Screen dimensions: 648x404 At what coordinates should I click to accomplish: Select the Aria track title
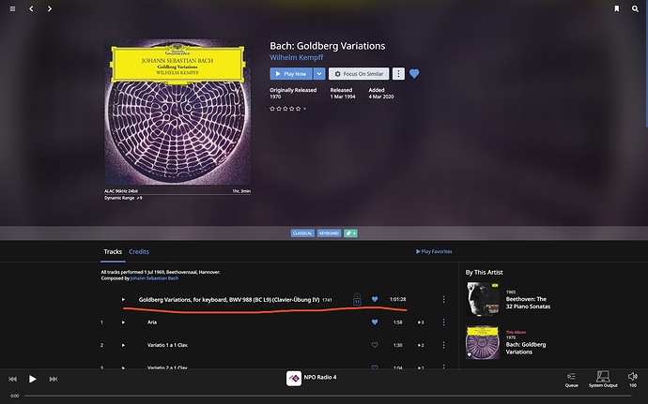click(152, 322)
